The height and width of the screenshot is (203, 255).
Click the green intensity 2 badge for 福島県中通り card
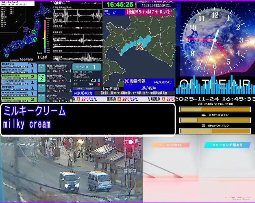pyautogui.click(x=42, y=78)
